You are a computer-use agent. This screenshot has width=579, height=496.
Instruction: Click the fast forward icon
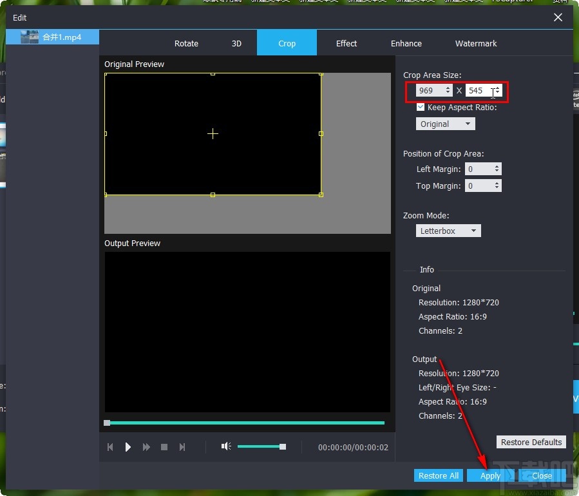146,447
